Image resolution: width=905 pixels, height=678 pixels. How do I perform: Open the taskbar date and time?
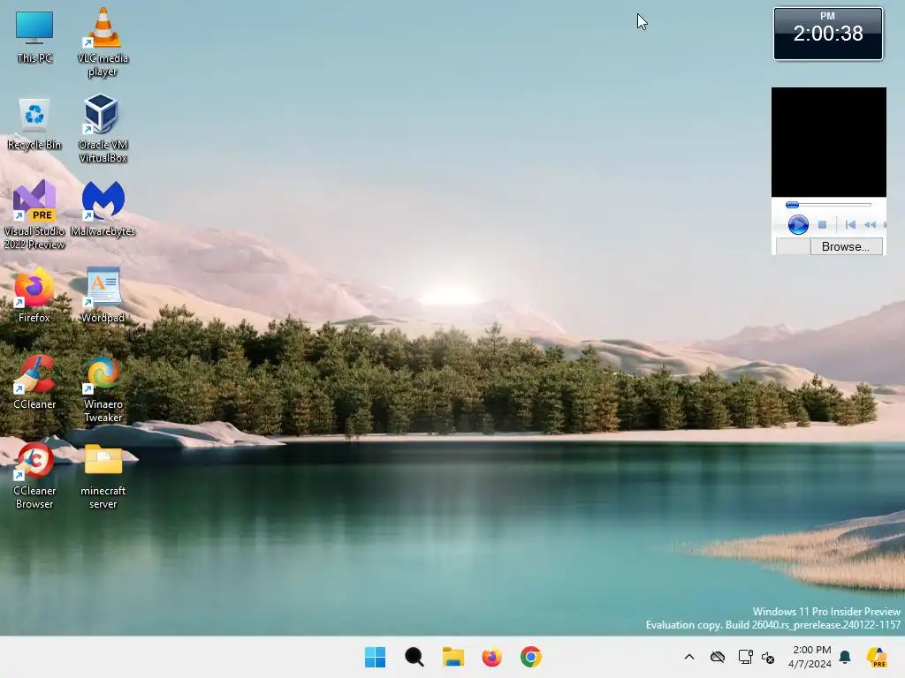tap(810, 657)
